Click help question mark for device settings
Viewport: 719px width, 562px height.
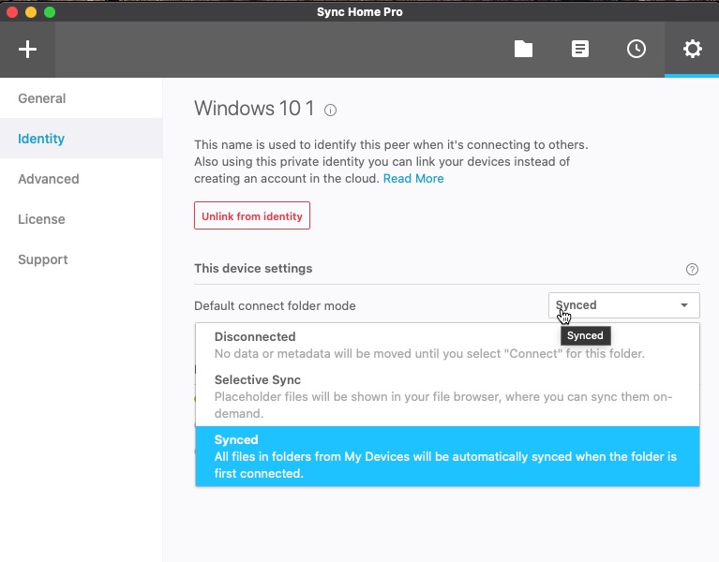pyautogui.click(x=692, y=269)
